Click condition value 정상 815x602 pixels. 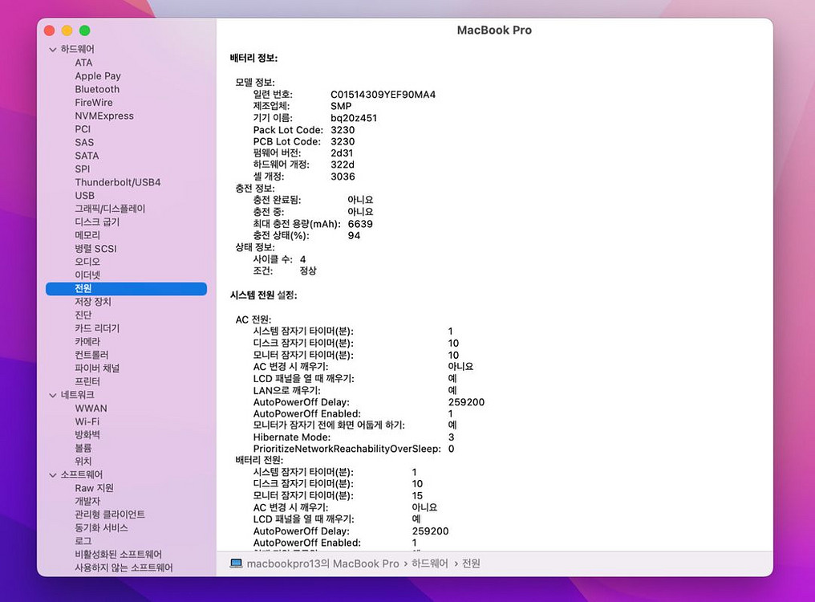pos(308,271)
